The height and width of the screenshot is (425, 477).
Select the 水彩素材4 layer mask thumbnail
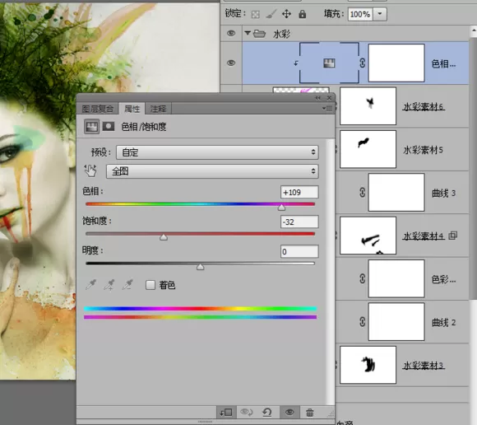[x=368, y=236]
